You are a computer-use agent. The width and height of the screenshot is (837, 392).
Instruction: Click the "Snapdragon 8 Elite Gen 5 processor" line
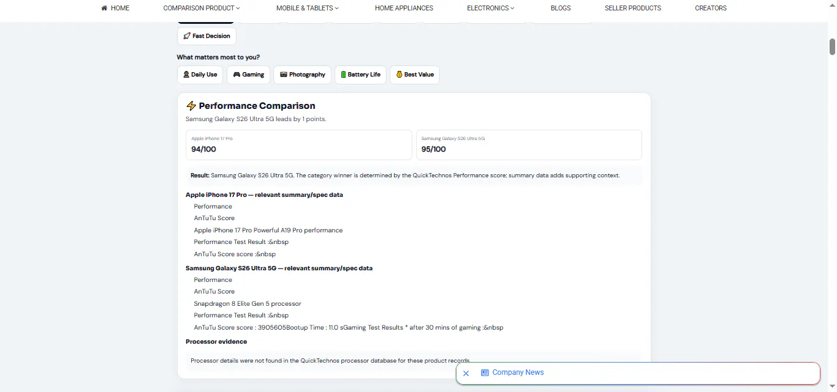click(x=248, y=304)
